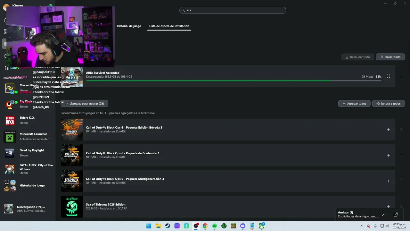Open Steam from the taskbar
410x231 pixels.
[168, 226]
